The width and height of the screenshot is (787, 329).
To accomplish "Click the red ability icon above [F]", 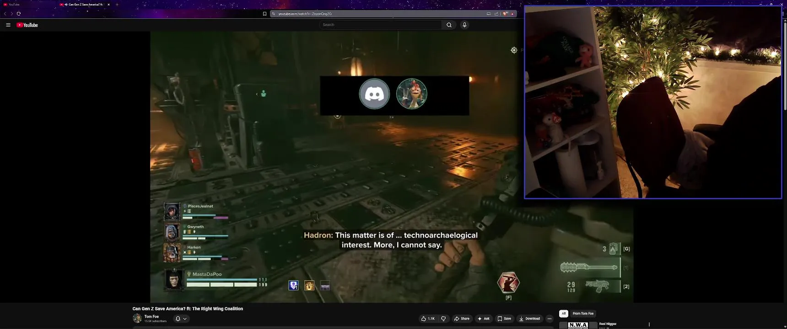I will click(508, 282).
